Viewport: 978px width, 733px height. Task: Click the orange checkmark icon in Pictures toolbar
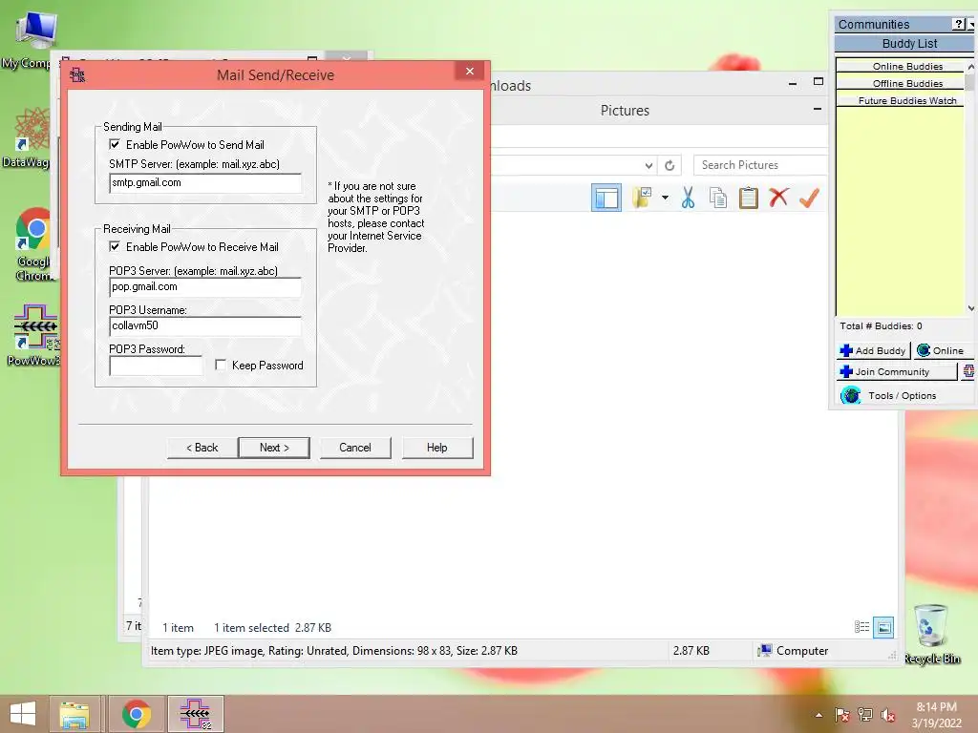[809, 198]
